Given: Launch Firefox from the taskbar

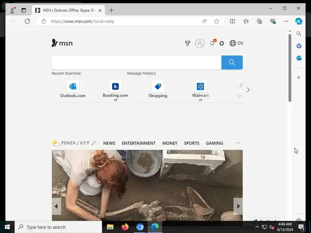Looking at the screenshot, I should click(125, 227).
